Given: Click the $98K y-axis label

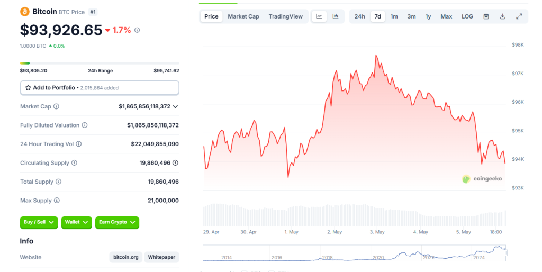Looking at the screenshot, I should [x=518, y=45].
